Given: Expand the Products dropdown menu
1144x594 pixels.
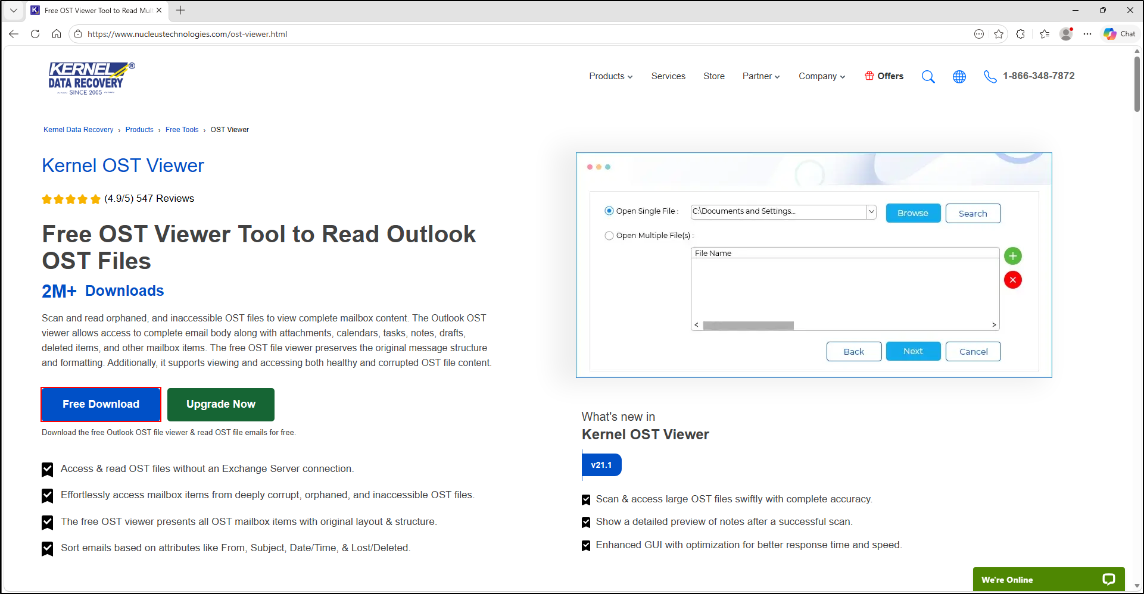Looking at the screenshot, I should 611,76.
